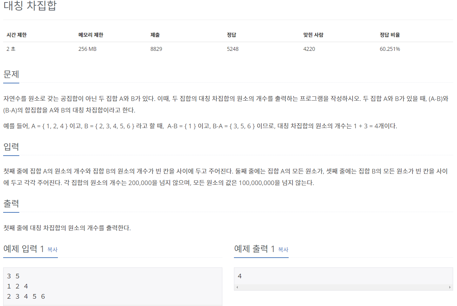Screen dimensions: 457x306
Task: Click the right arrow of the sample output scrollbar
Action: tap(450, 287)
